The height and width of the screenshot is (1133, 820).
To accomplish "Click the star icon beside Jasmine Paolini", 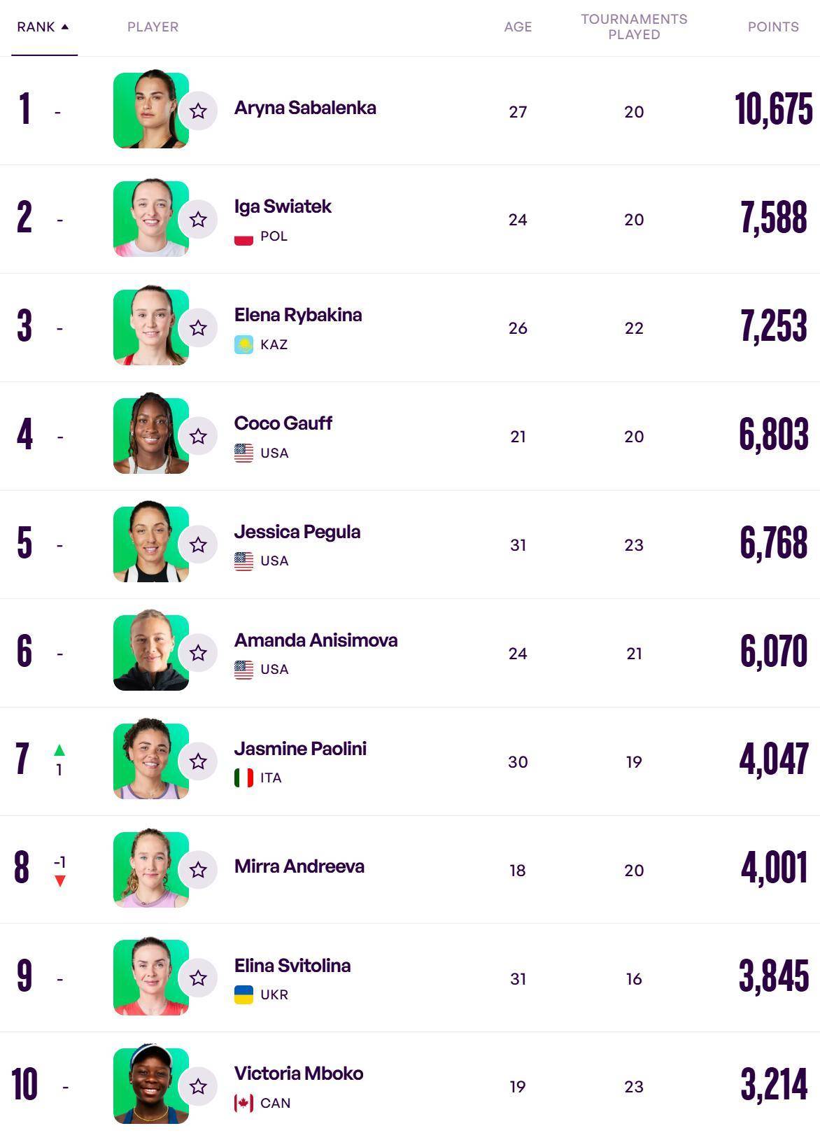I will click(x=198, y=761).
